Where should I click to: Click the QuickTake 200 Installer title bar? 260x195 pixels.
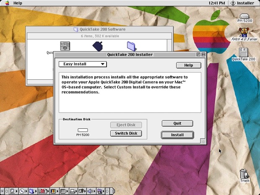130,55
